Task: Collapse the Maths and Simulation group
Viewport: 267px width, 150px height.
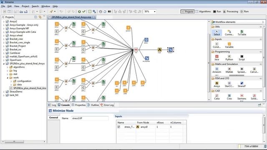Action: click(261, 64)
